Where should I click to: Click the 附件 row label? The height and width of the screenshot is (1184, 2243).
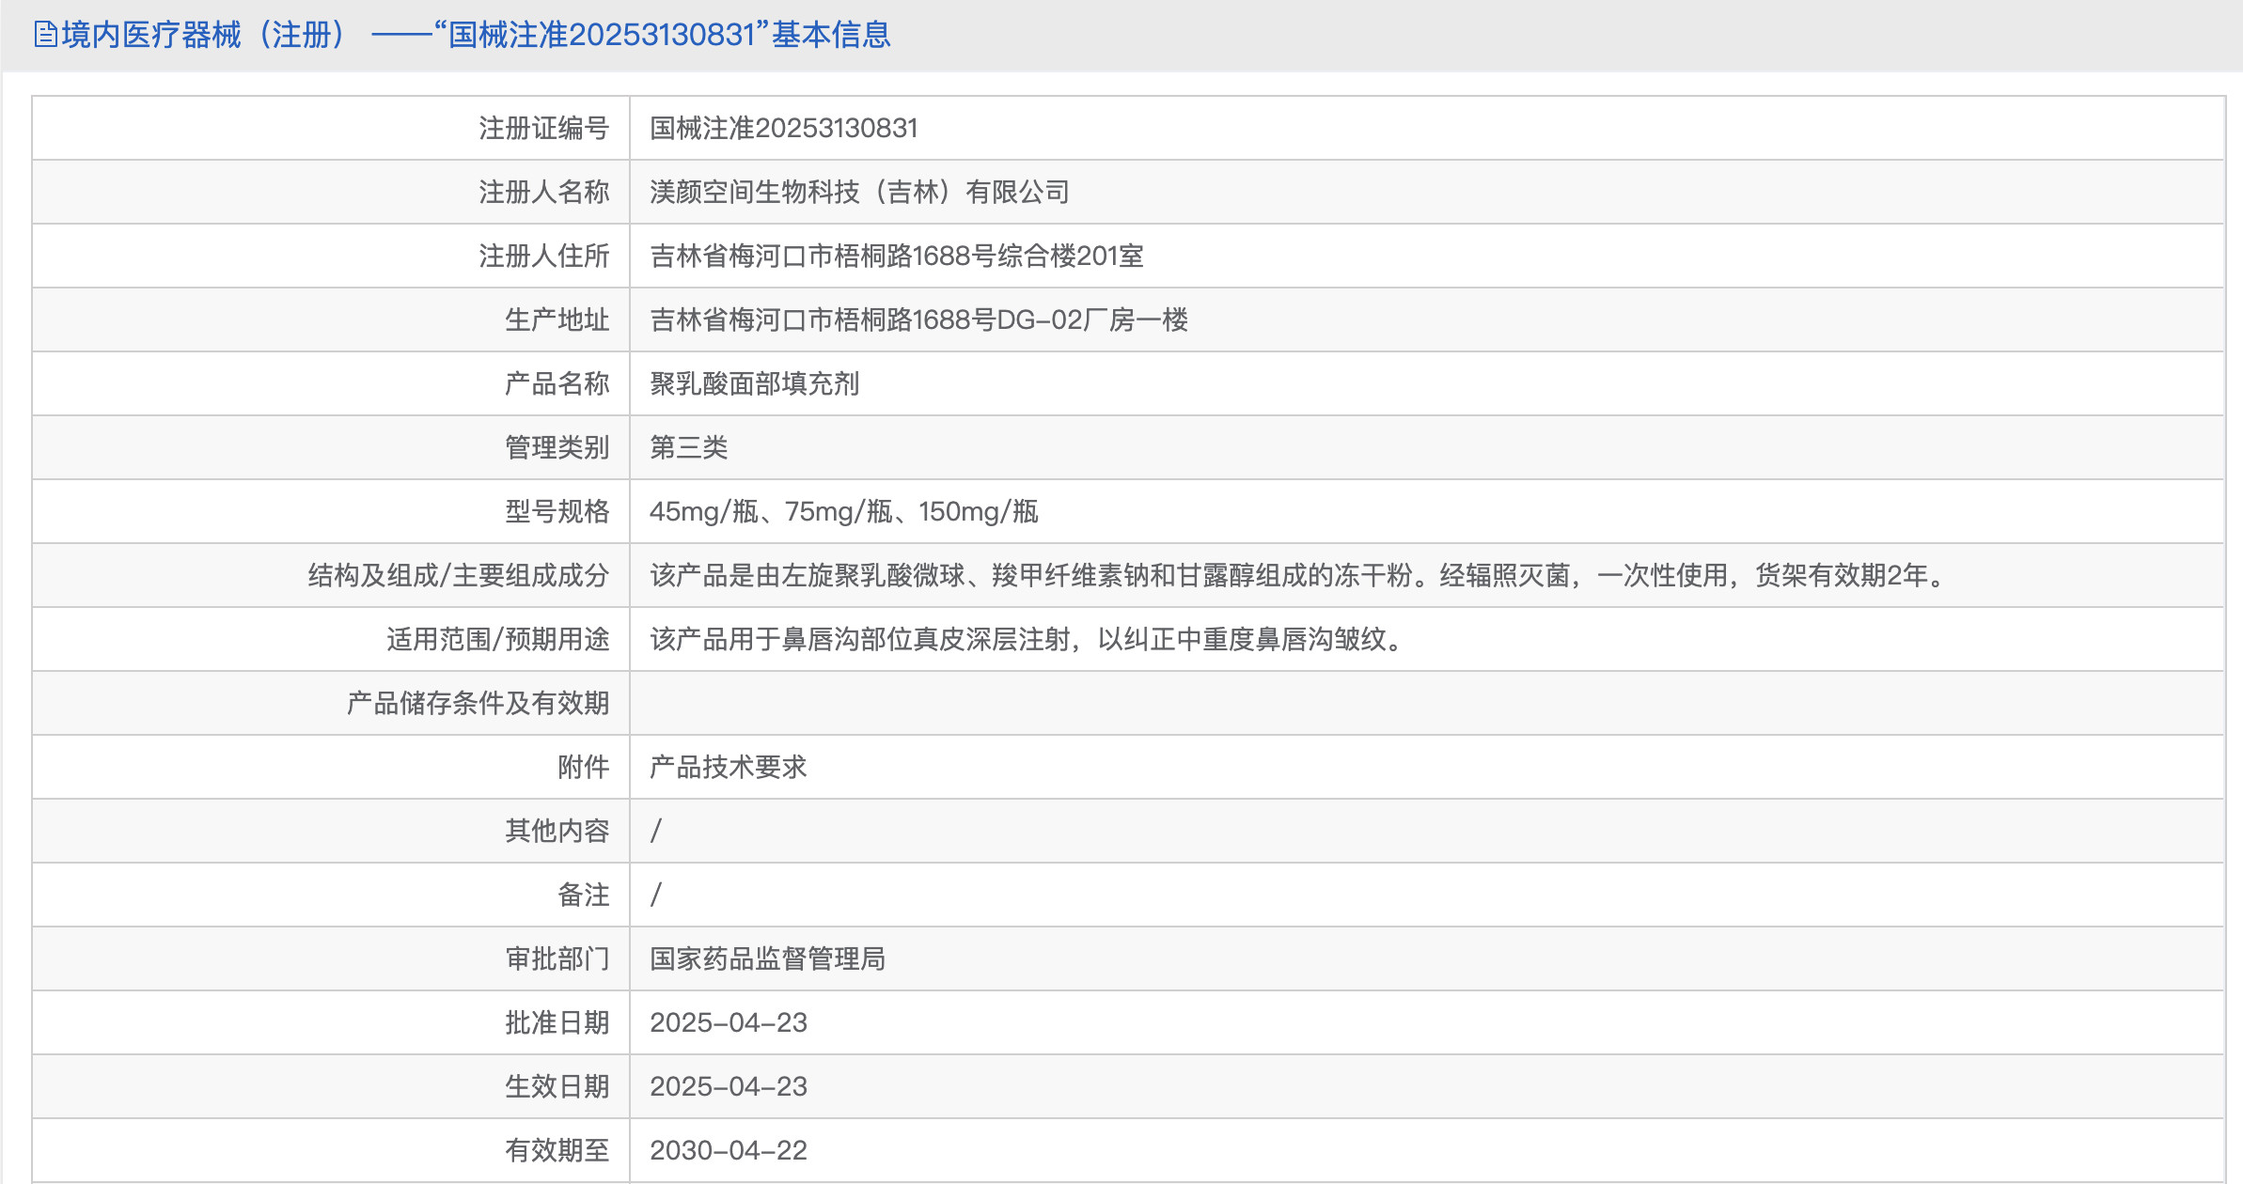583,767
